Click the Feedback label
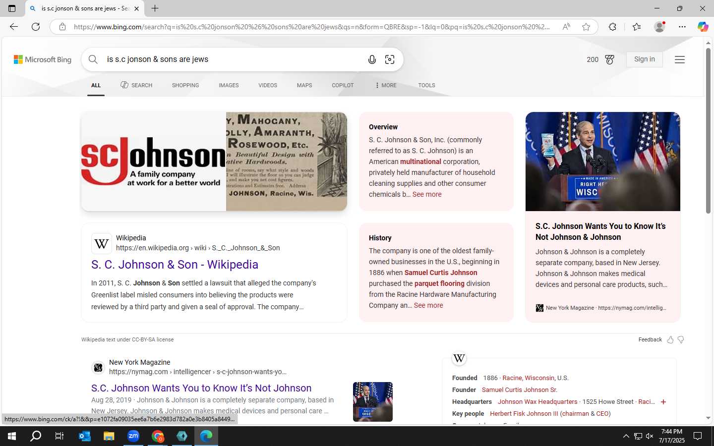This screenshot has height=446, width=714. [x=650, y=339]
